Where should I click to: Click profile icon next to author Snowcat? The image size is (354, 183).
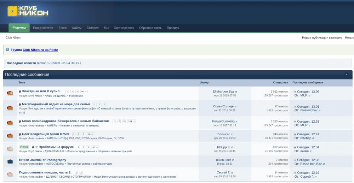tap(232, 134)
